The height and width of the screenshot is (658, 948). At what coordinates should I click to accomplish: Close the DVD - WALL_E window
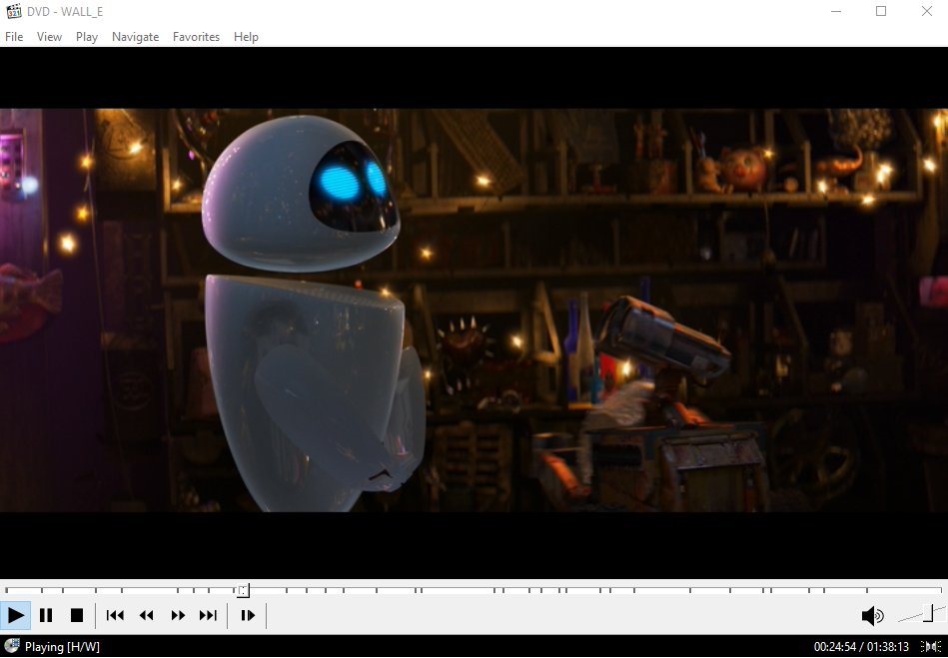[x=926, y=11]
